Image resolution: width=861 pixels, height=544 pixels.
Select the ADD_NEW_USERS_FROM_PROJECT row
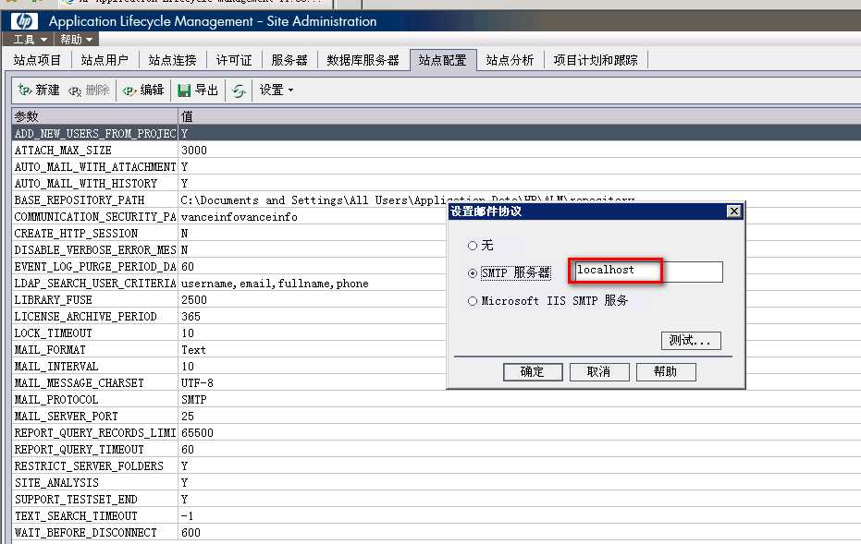pyautogui.click(x=437, y=133)
